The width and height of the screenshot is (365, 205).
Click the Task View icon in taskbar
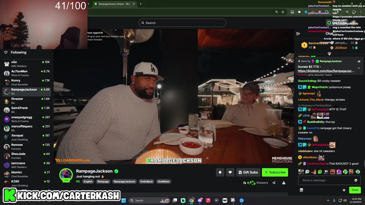(175, 200)
